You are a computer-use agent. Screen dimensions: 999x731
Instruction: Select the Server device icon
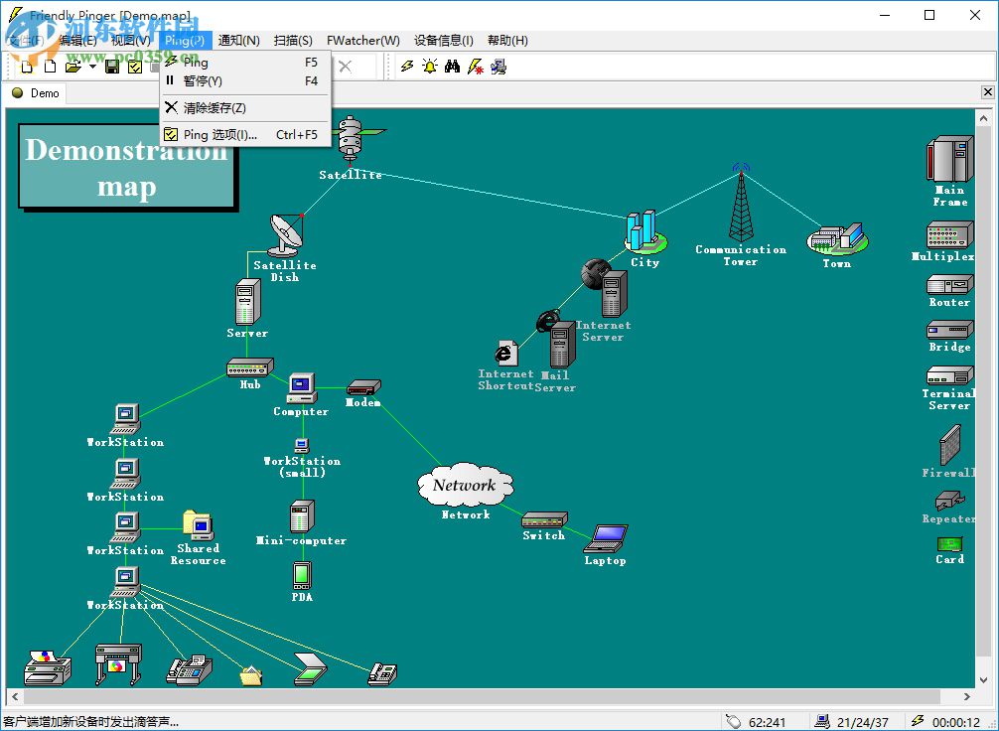click(x=247, y=302)
